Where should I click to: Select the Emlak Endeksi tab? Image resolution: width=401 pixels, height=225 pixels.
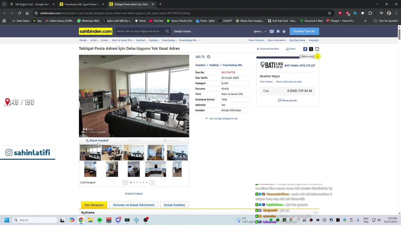(174, 205)
